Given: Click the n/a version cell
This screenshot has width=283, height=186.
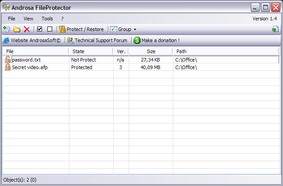Looking at the screenshot, I should click(x=120, y=60).
